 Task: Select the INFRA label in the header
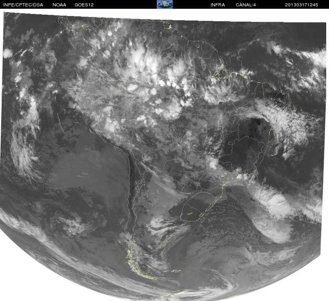coord(218,5)
